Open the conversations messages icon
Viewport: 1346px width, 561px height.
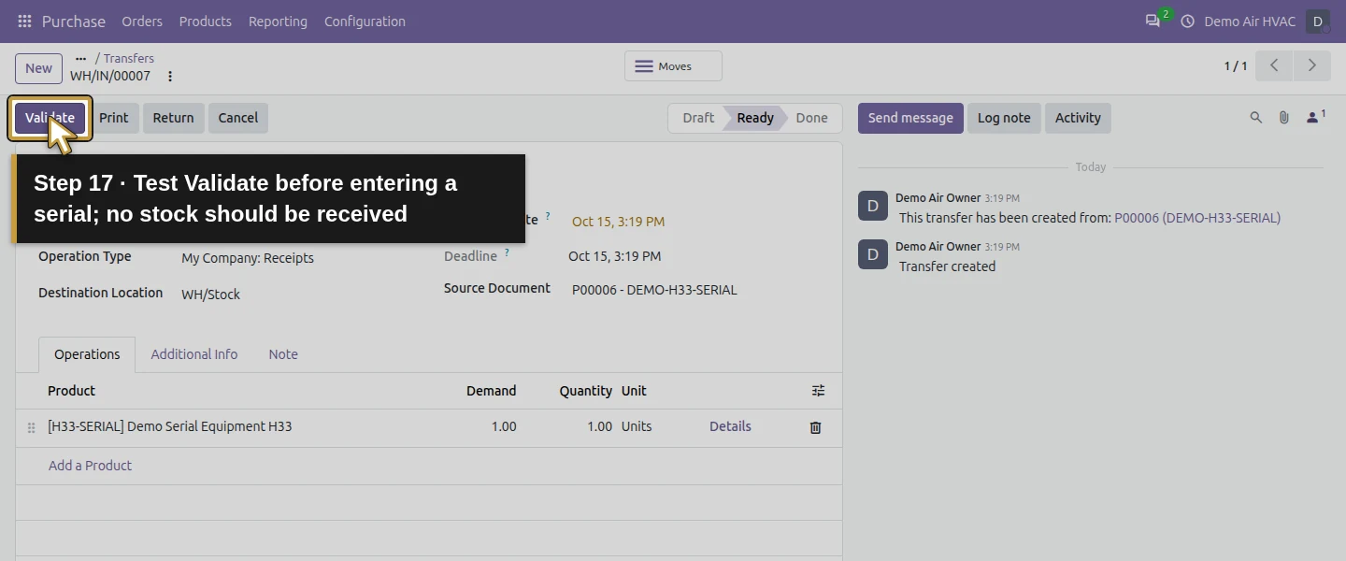pos(1153,21)
